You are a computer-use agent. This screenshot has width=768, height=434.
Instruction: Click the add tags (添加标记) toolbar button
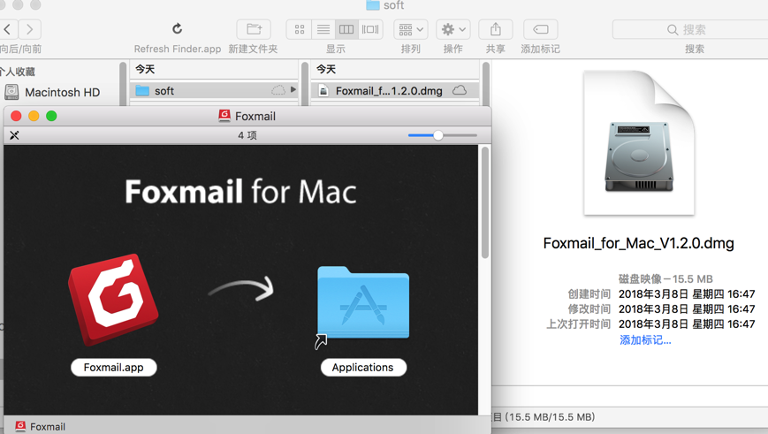[x=541, y=29]
